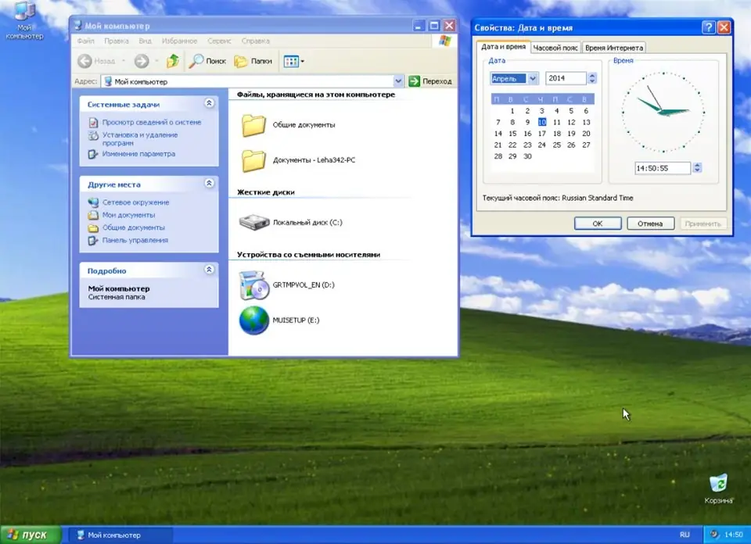751x544 pixels.
Task: Switch to the Часовой пояс tab
Action: (555, 48)
